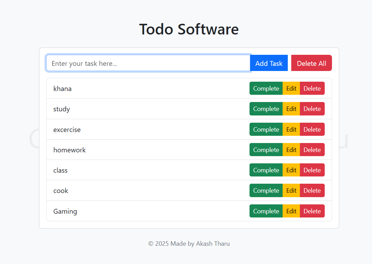The height and width of the screenshot is (264, 372).
Task: Edit the 'khana' task
Action: (x=291, y=88)
